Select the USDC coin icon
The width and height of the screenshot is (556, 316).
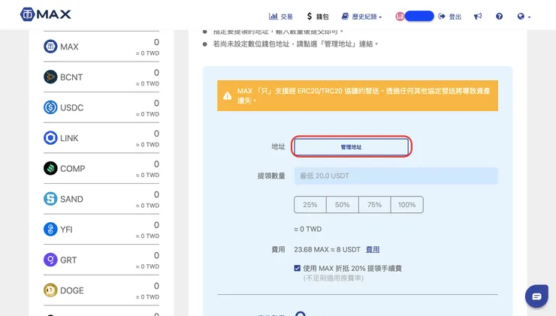coord(50,107)
